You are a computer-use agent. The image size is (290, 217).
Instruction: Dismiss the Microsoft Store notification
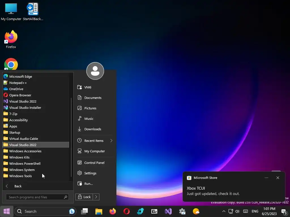(x=278, y=178)
